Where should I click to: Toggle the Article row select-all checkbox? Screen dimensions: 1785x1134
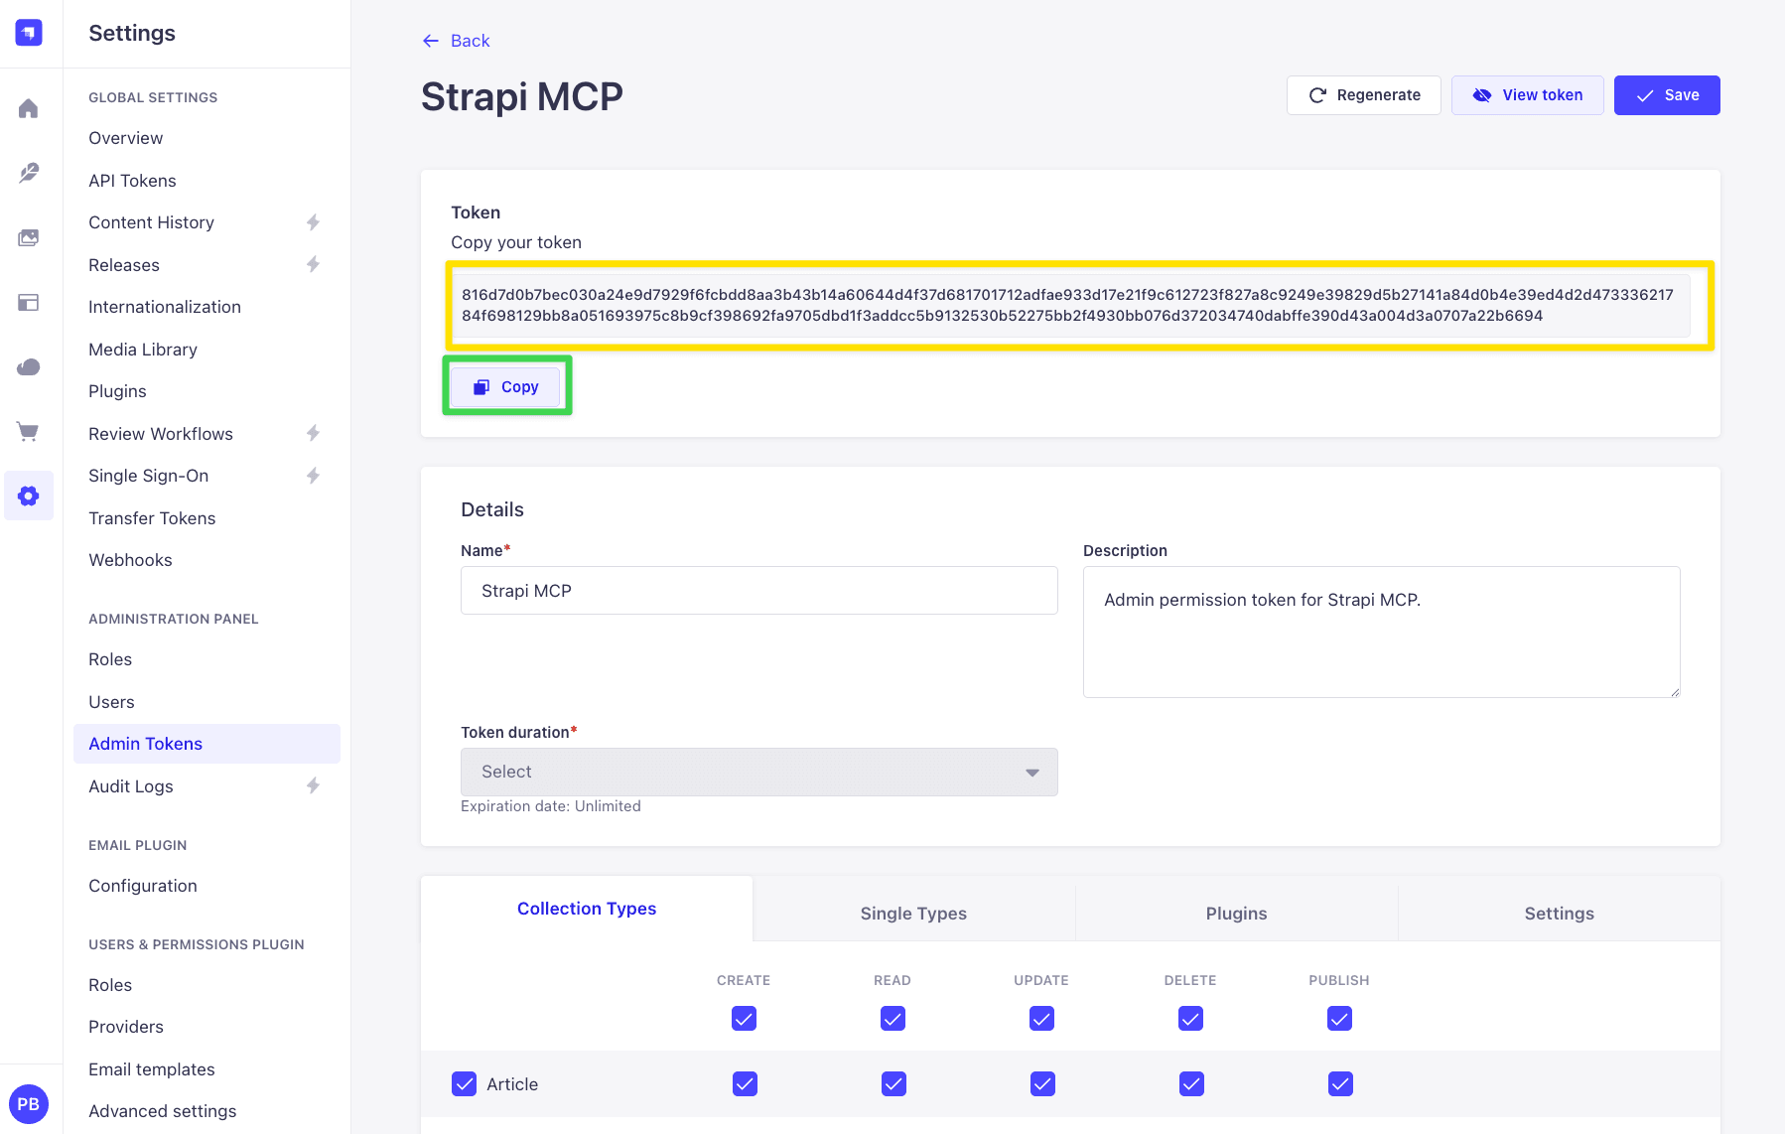[x=464, y=1084]
